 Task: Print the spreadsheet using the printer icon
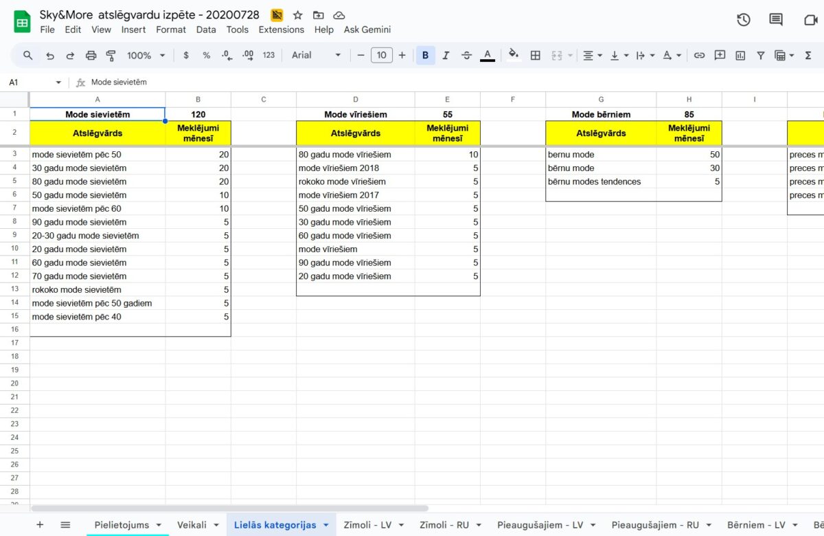91,56
